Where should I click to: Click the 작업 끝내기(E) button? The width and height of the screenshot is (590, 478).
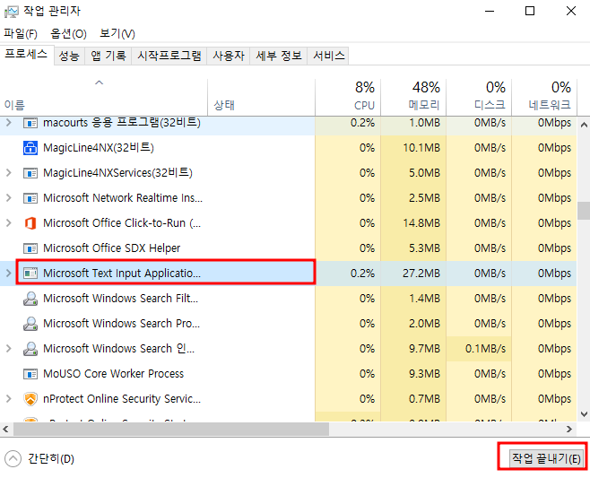tap(545, 458)
